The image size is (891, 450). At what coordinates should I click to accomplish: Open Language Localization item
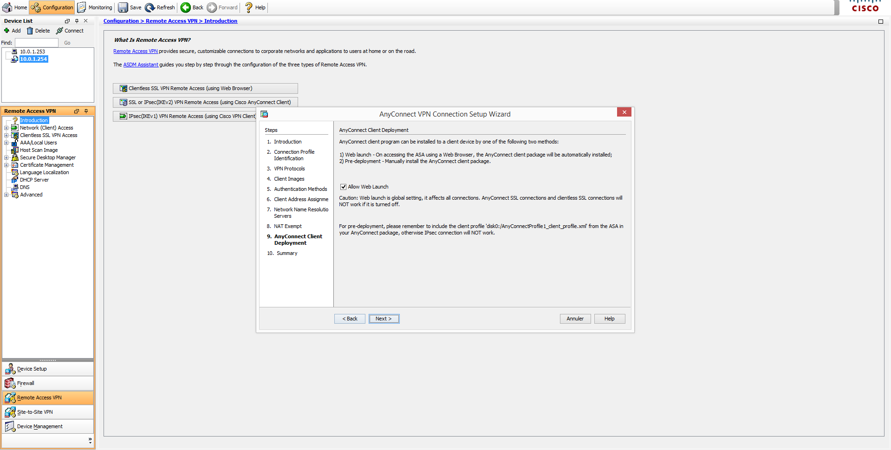click(44, 172)
